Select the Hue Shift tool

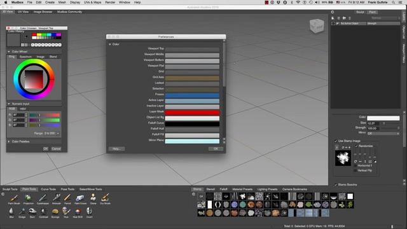pos(78,212)
